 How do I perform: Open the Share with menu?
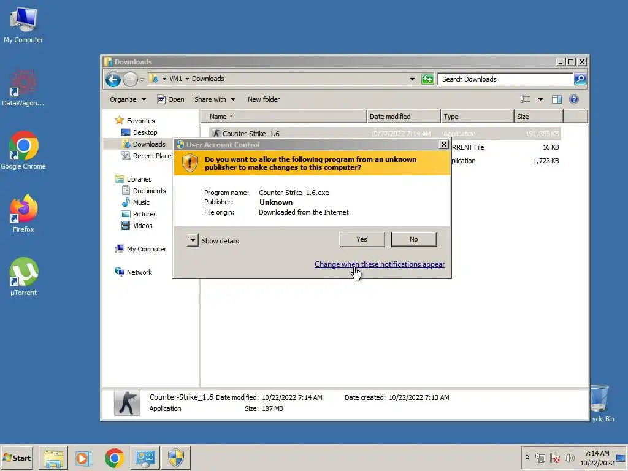(x=215, y=99)
